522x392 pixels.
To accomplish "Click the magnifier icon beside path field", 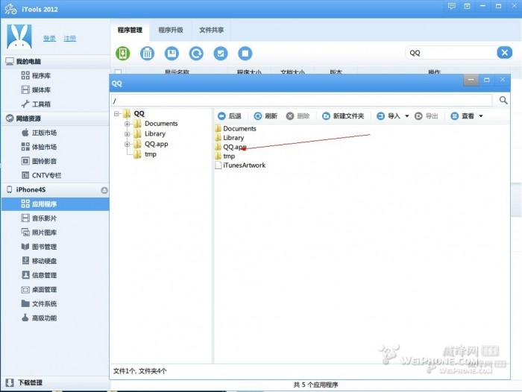I will point(503,100).
